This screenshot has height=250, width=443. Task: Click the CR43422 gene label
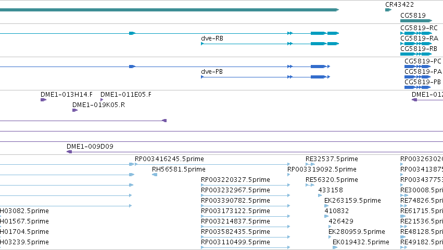pyautogui.click(x=399, y=5)
